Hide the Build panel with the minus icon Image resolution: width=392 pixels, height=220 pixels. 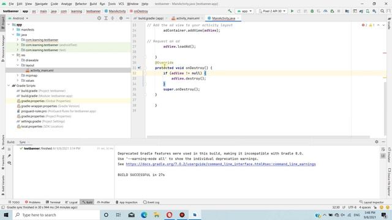[383, 142]
